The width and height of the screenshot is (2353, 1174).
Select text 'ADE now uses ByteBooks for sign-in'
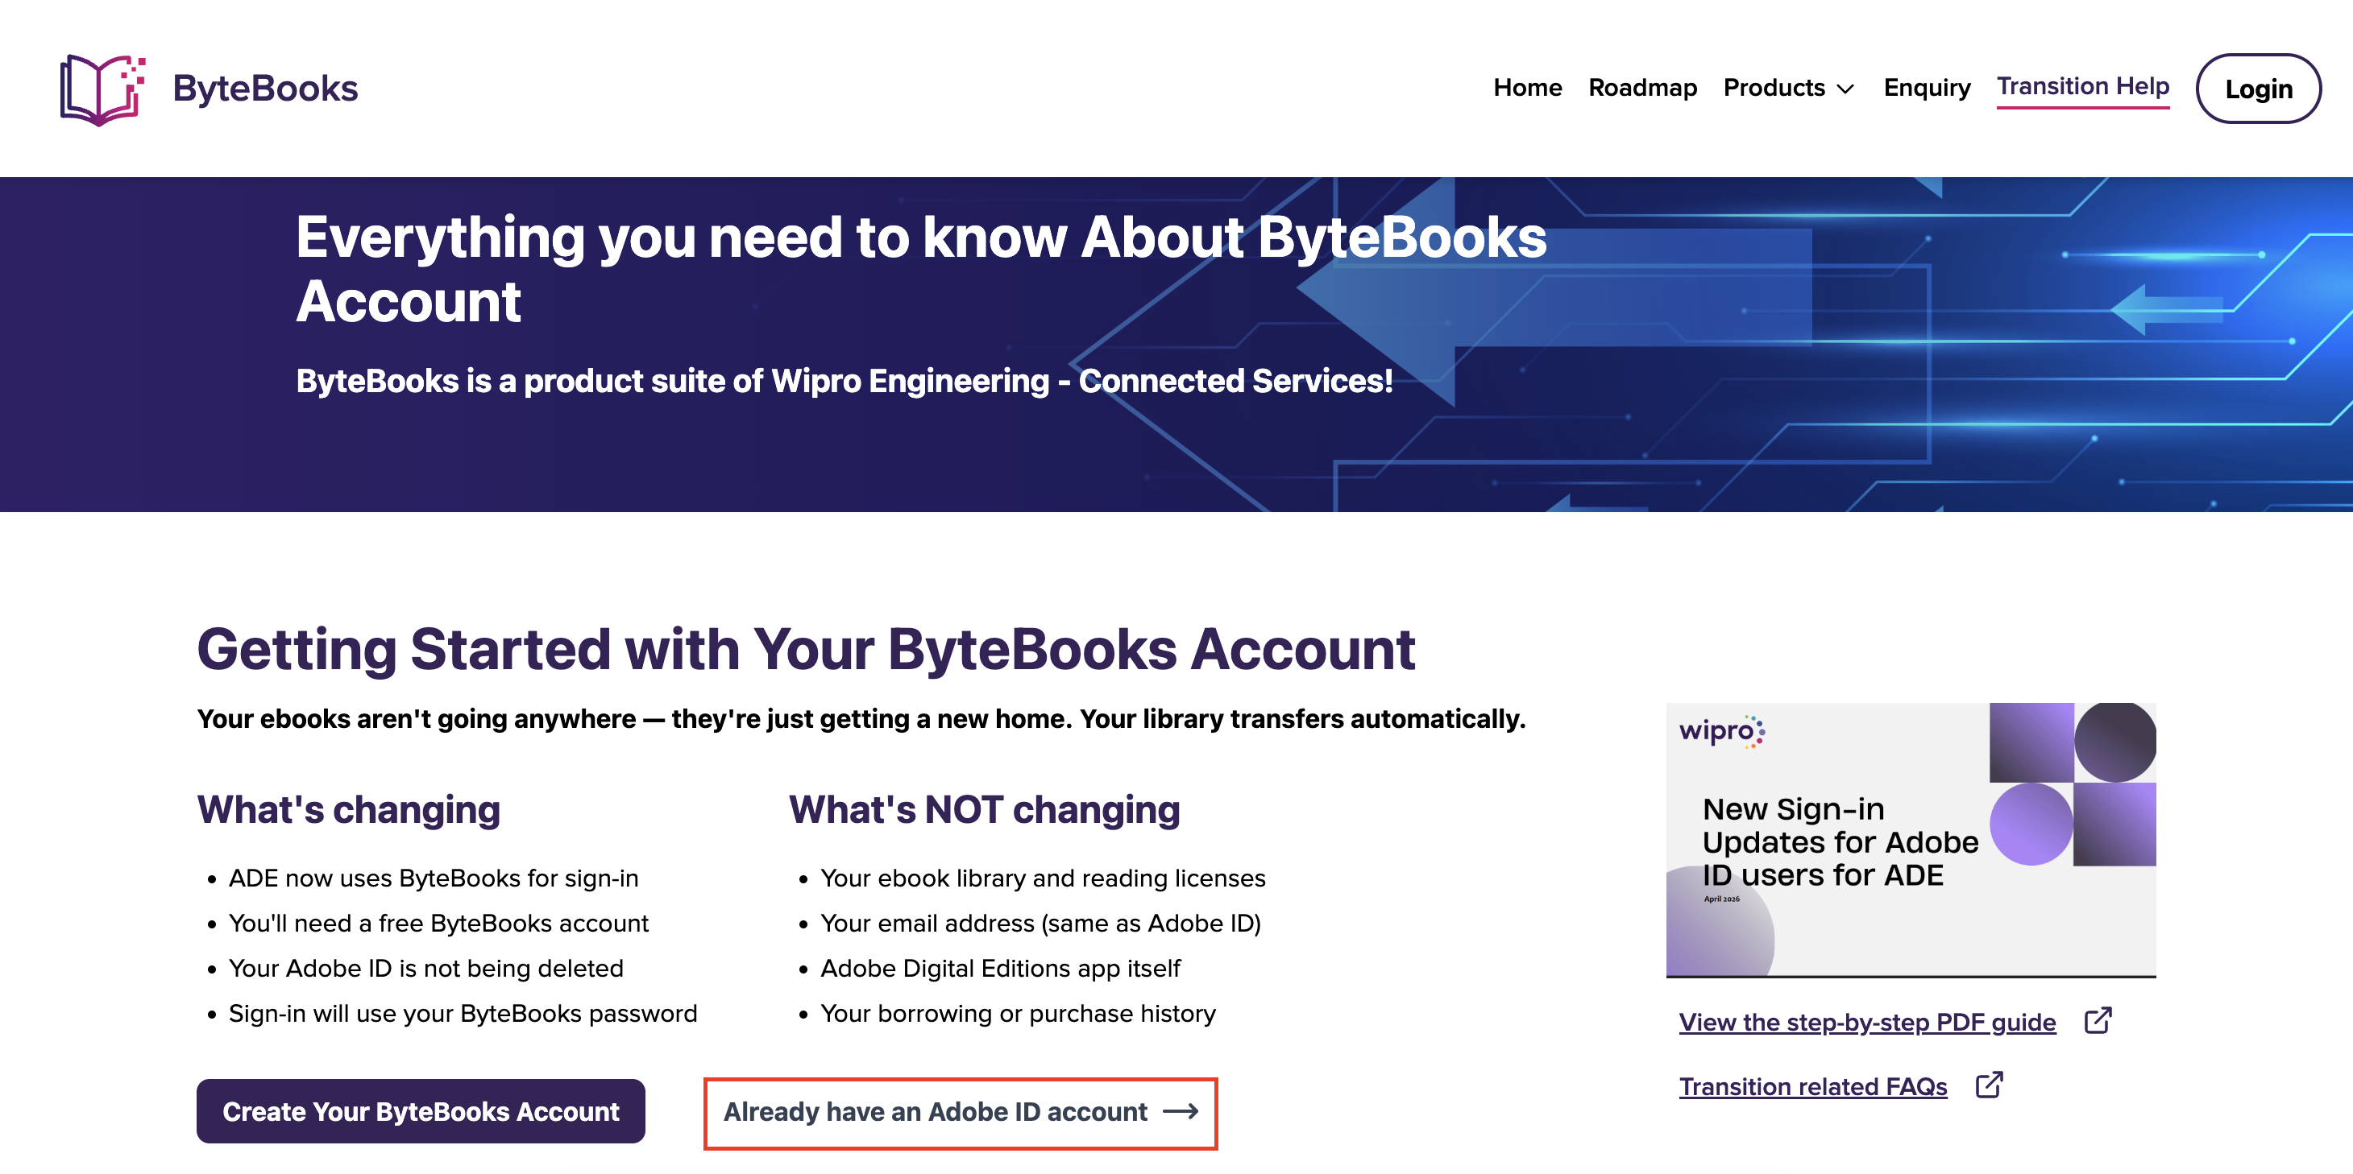coord(433,878)
